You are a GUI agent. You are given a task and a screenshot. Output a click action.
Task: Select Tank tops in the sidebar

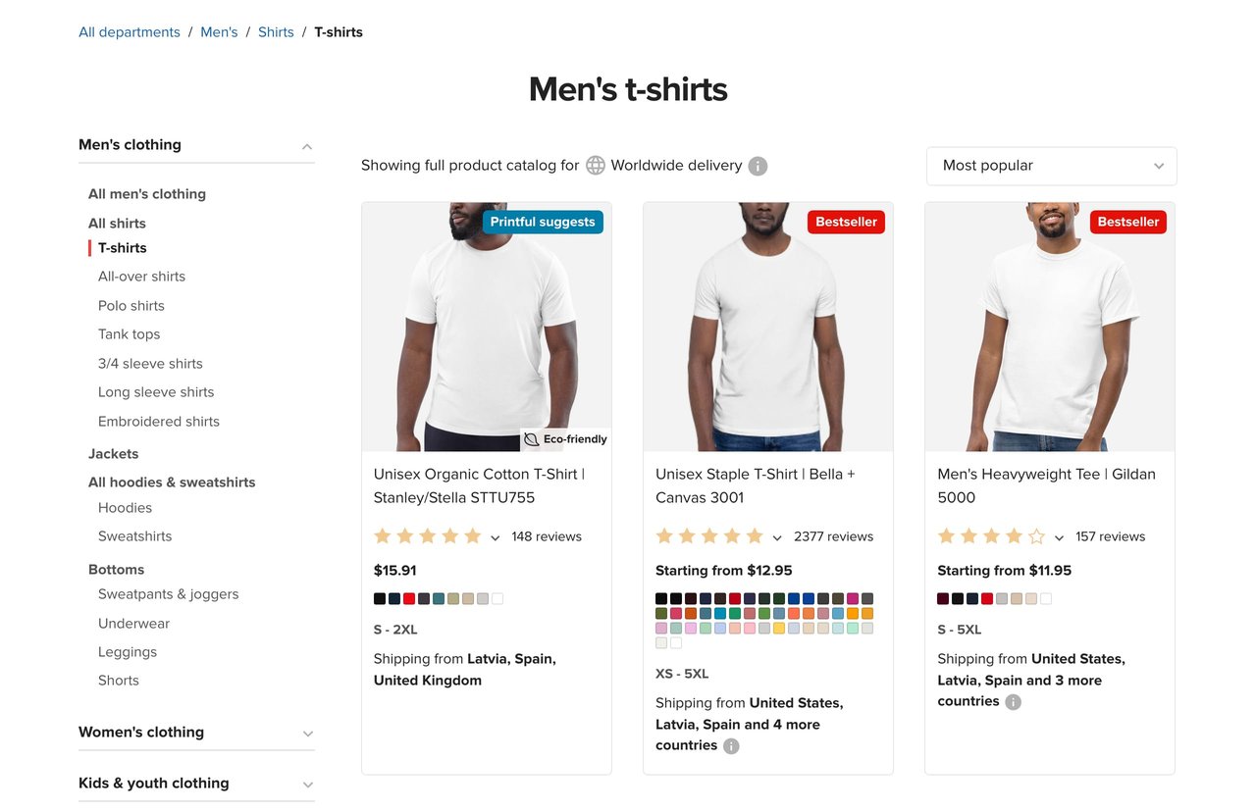pyautogui.click(x=129, y=333)
